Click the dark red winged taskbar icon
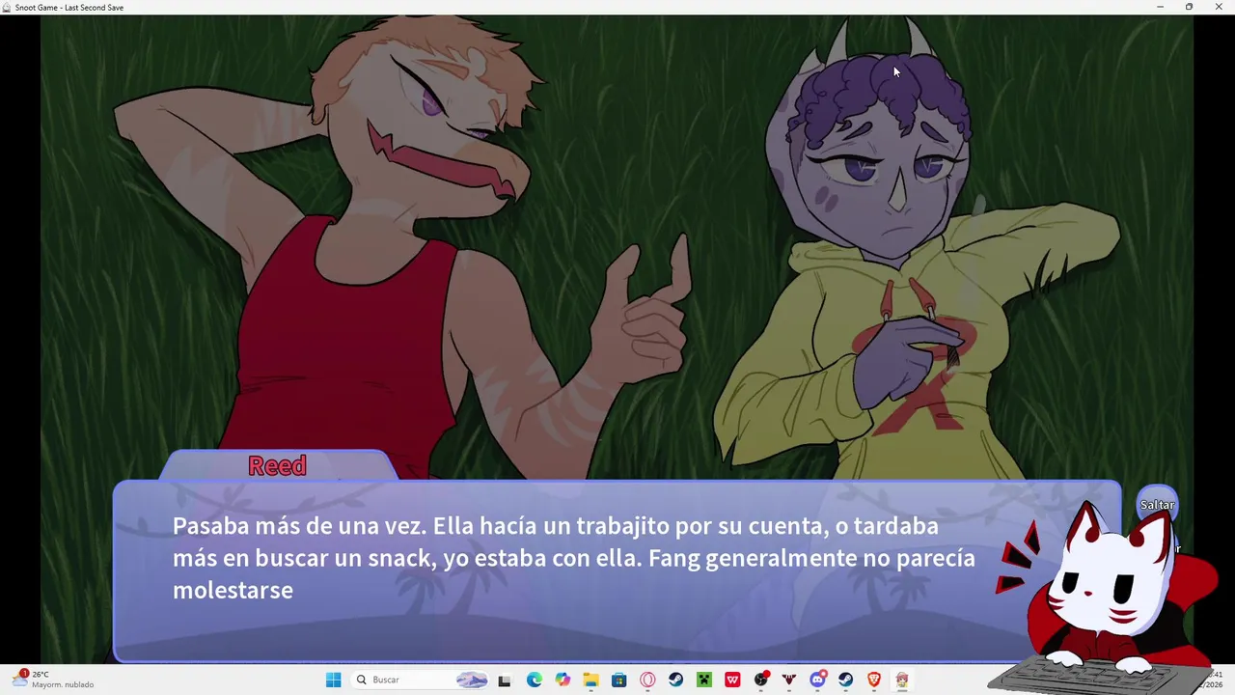The height and width of the screenshot is (695, 1235). (789, 680)
